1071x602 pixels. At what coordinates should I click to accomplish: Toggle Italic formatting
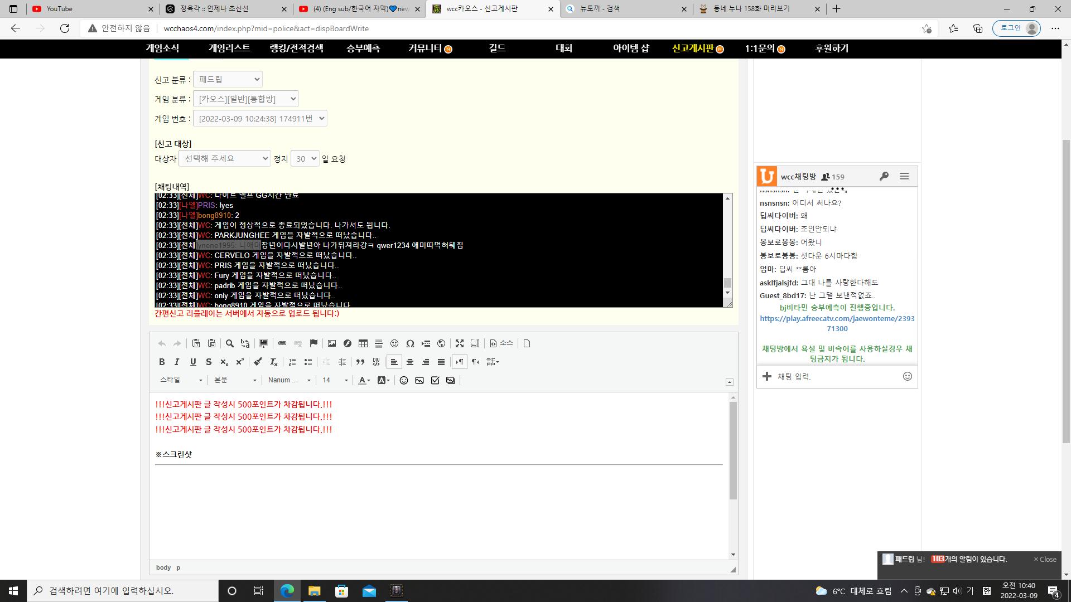(x=177, y=362)
